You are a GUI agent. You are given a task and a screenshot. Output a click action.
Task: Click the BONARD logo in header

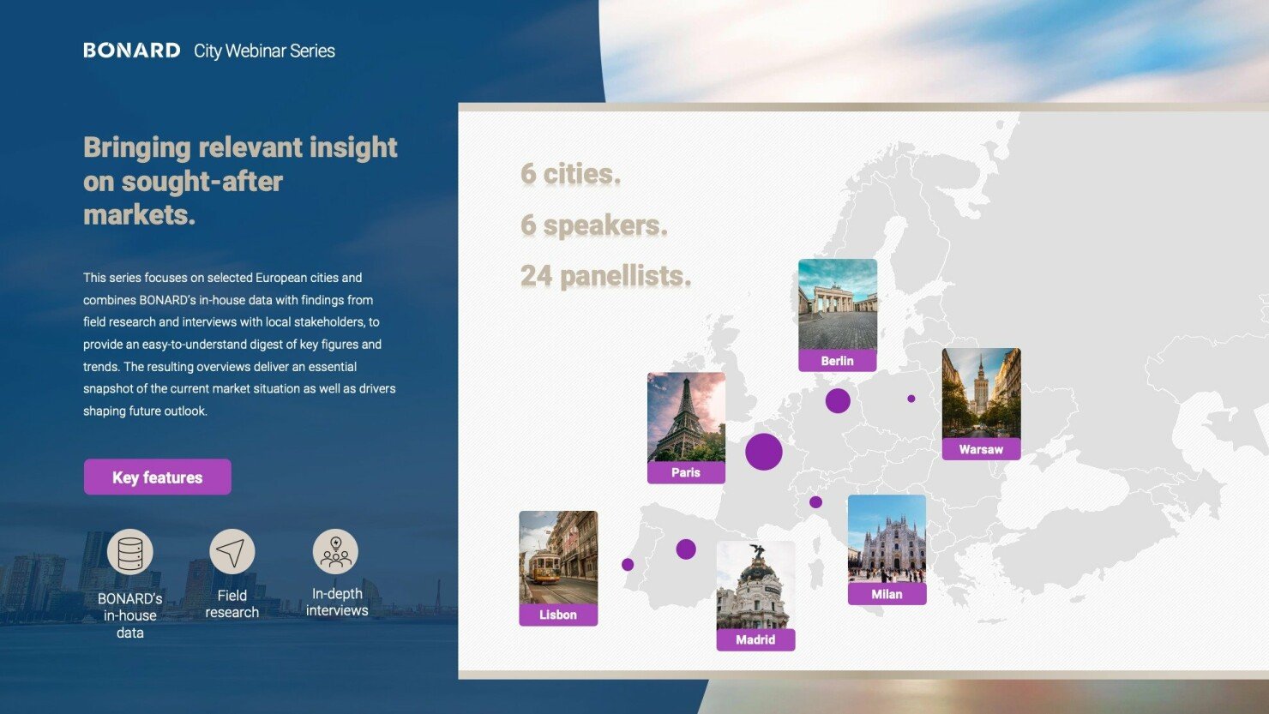[132, 51]
